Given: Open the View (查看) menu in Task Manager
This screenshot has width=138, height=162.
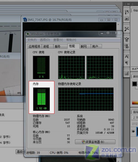Looking at the screenshot, I should click(x=58, y=40).
